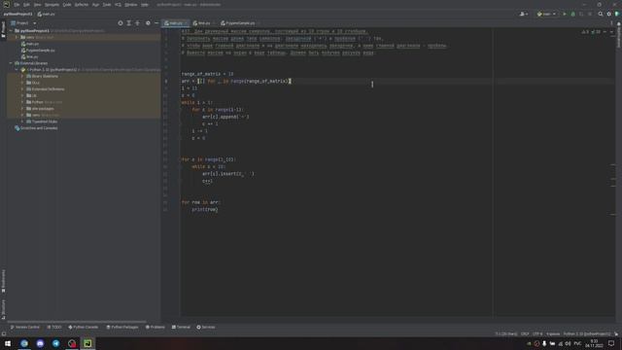The image size is (622, 350).
Task: Open Search Everywhere magnifier icon
Action: coord(601,14)
